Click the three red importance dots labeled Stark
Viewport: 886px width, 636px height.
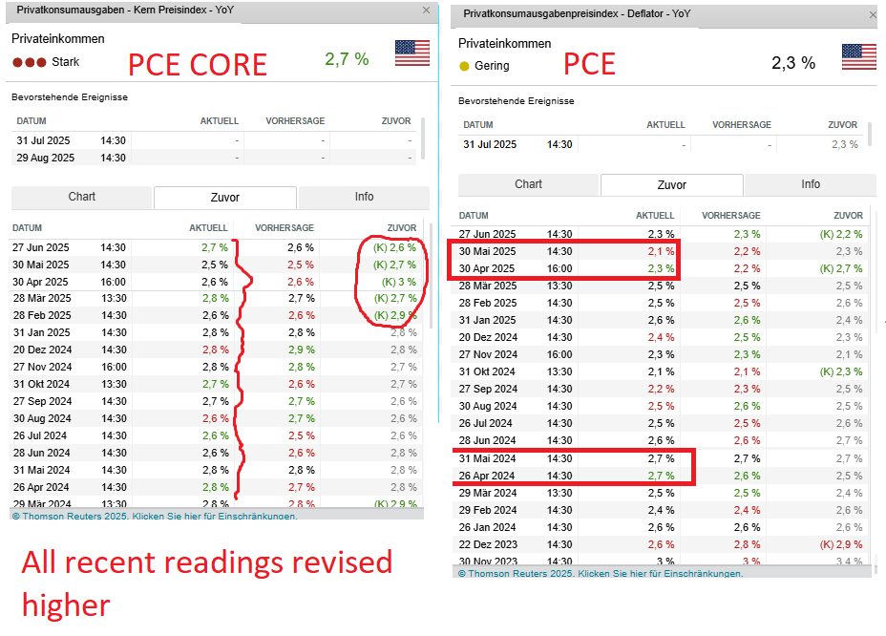tap(30, 62)
